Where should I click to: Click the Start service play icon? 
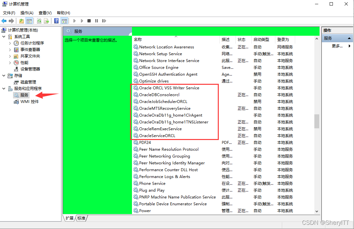click(74, 21)
